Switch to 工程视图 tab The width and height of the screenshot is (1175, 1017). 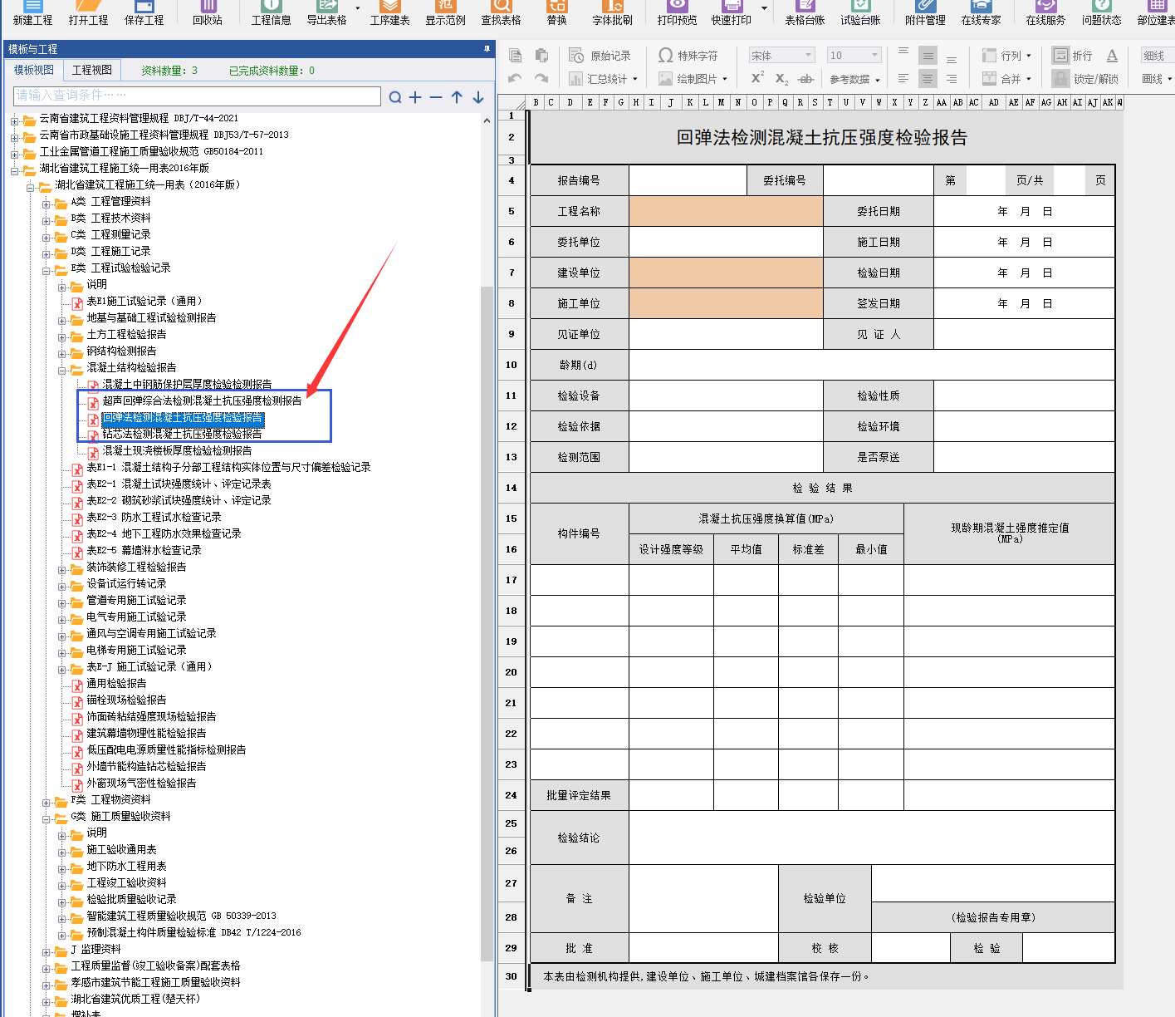(91, 70)
